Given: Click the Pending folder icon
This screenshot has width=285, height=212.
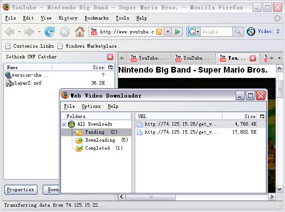Looking at the screenshot, I should [x=79, y=132].
